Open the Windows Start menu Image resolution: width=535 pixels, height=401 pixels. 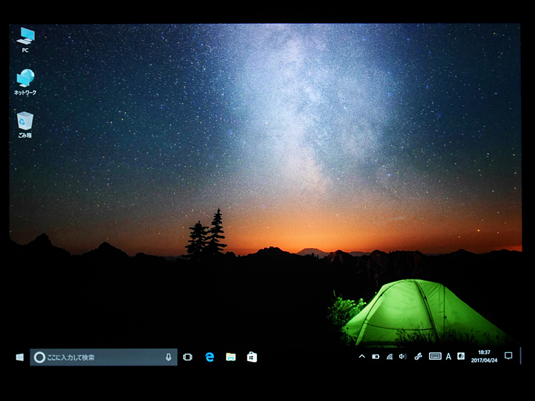(20, 357)
